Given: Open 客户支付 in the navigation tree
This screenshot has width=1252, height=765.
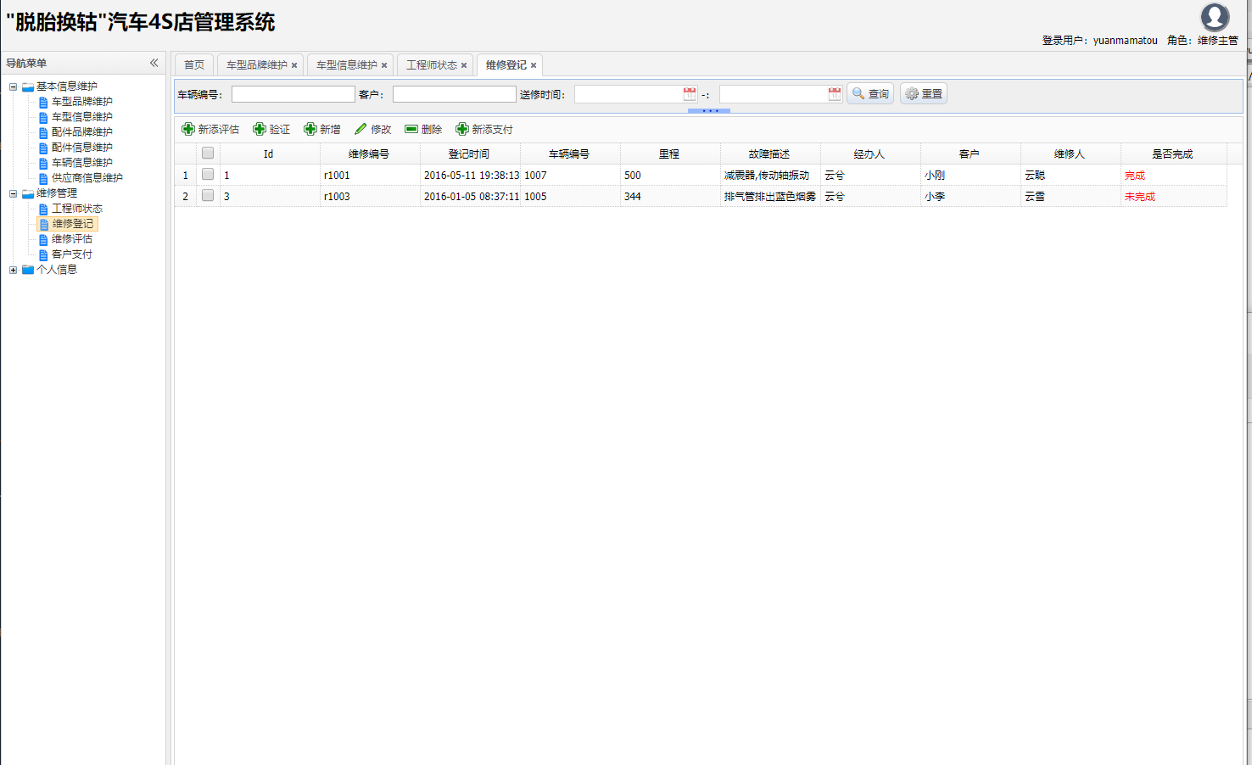Looking at the screenshot, I should click(72, 254).
